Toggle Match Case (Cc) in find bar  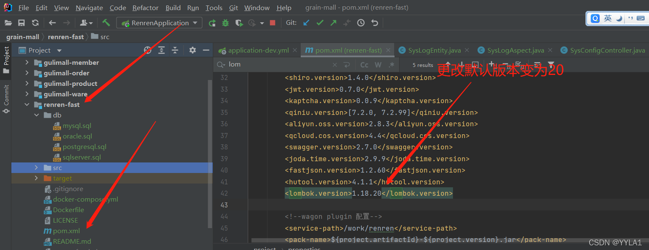pyautogui.click(x=364, y=65)
